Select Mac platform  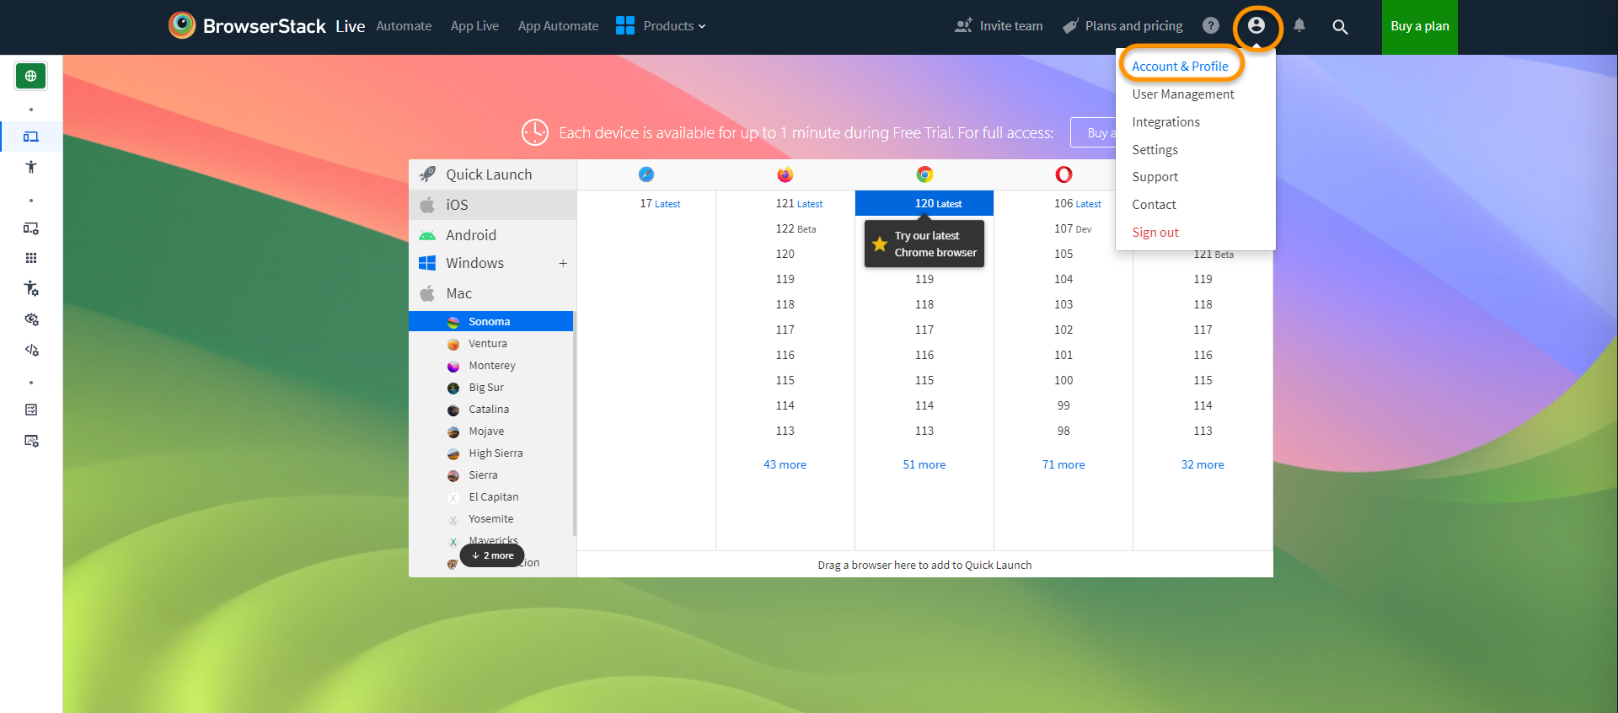pos(493,293)
